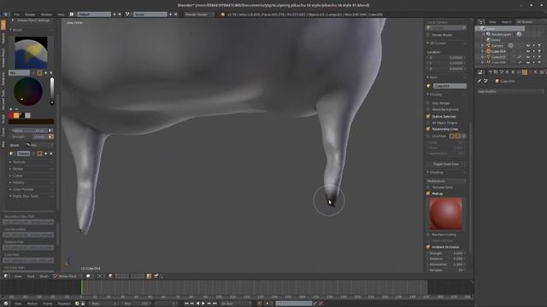Image resolution: width=547 pixels, height=307 pixels.
Task: Collapse the Display panel in properties region
Action: 436,95
